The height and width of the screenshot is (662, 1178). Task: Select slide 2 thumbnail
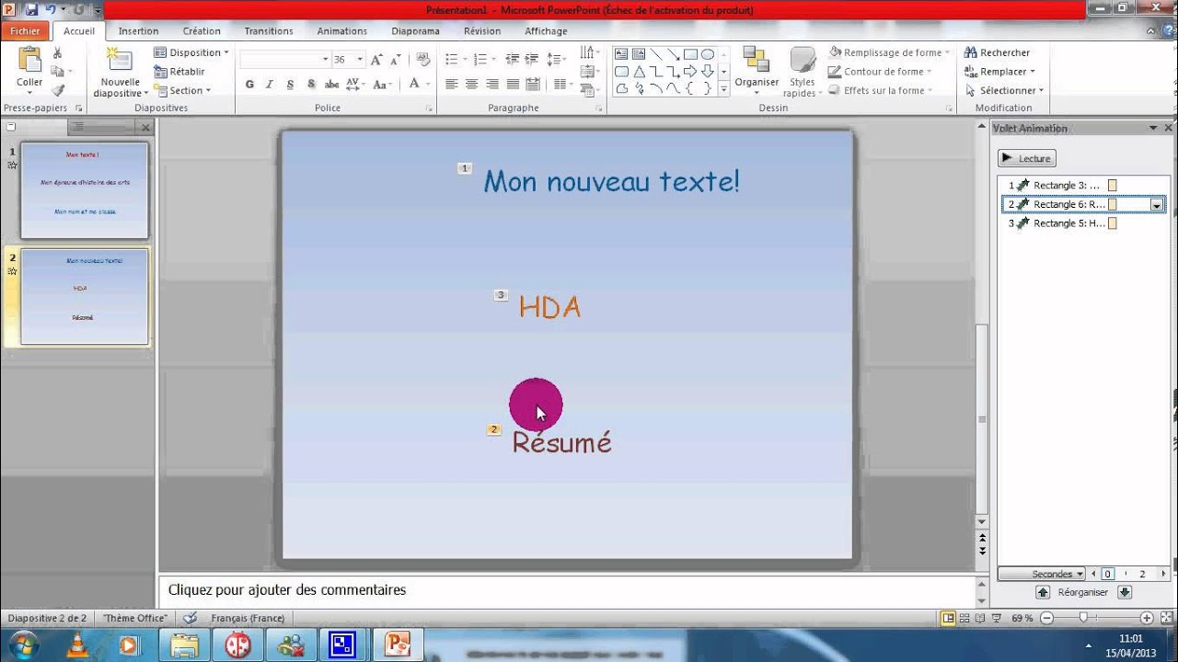[x=85, y=297]
